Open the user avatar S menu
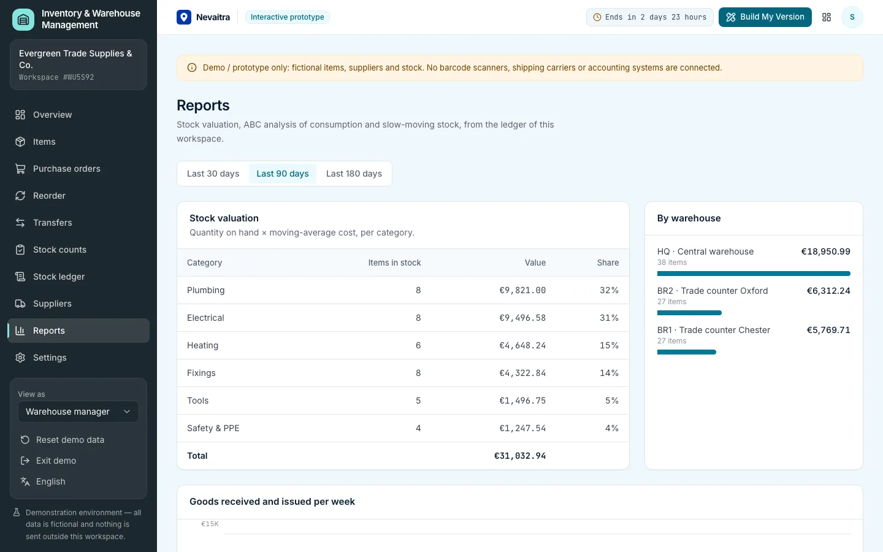Image resolution: width=883 pixels, height=552 pixels. [852, 17]
